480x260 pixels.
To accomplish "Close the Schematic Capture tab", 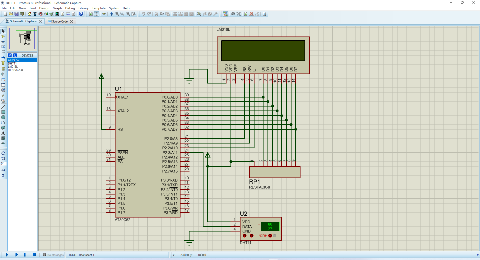I will (x=40, y=21).
